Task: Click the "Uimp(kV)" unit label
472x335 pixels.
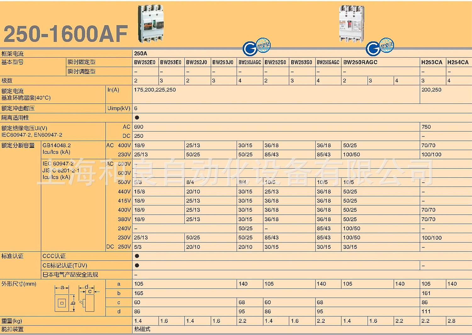Action: click(x=119, y=108)
